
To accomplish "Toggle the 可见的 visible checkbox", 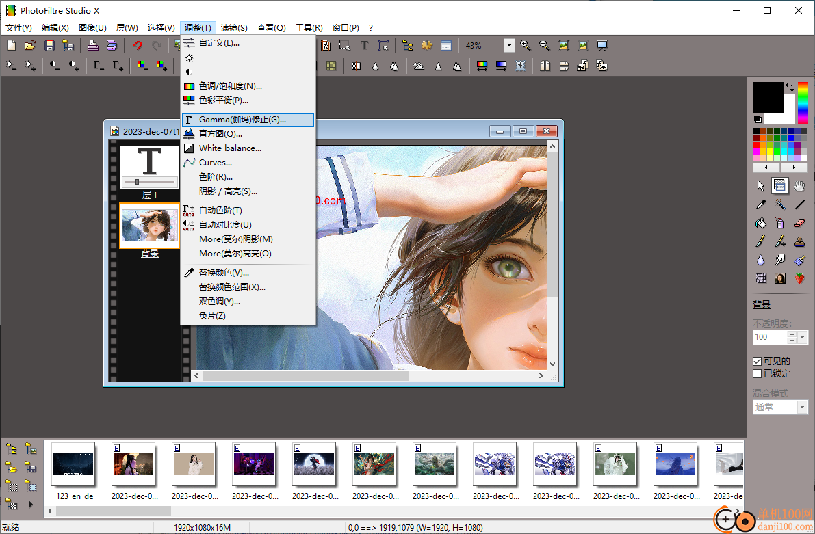I will coord(758,361).
